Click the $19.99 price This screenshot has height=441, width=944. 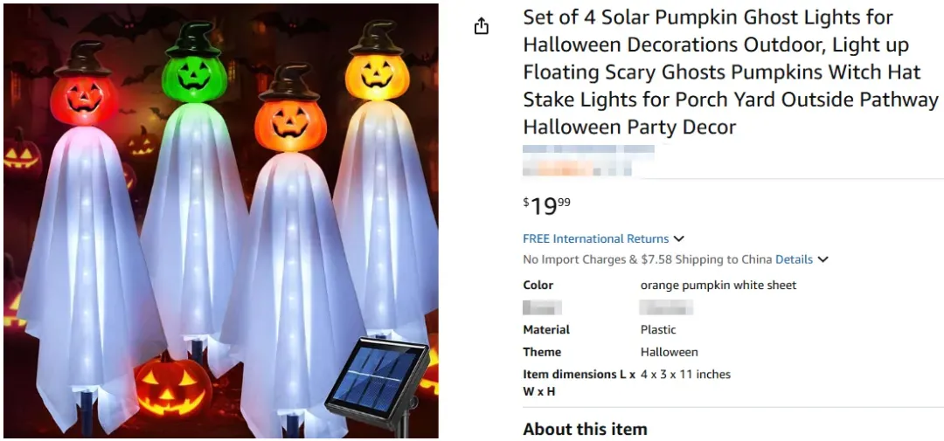pyautogui.click(x=546, y=206)
